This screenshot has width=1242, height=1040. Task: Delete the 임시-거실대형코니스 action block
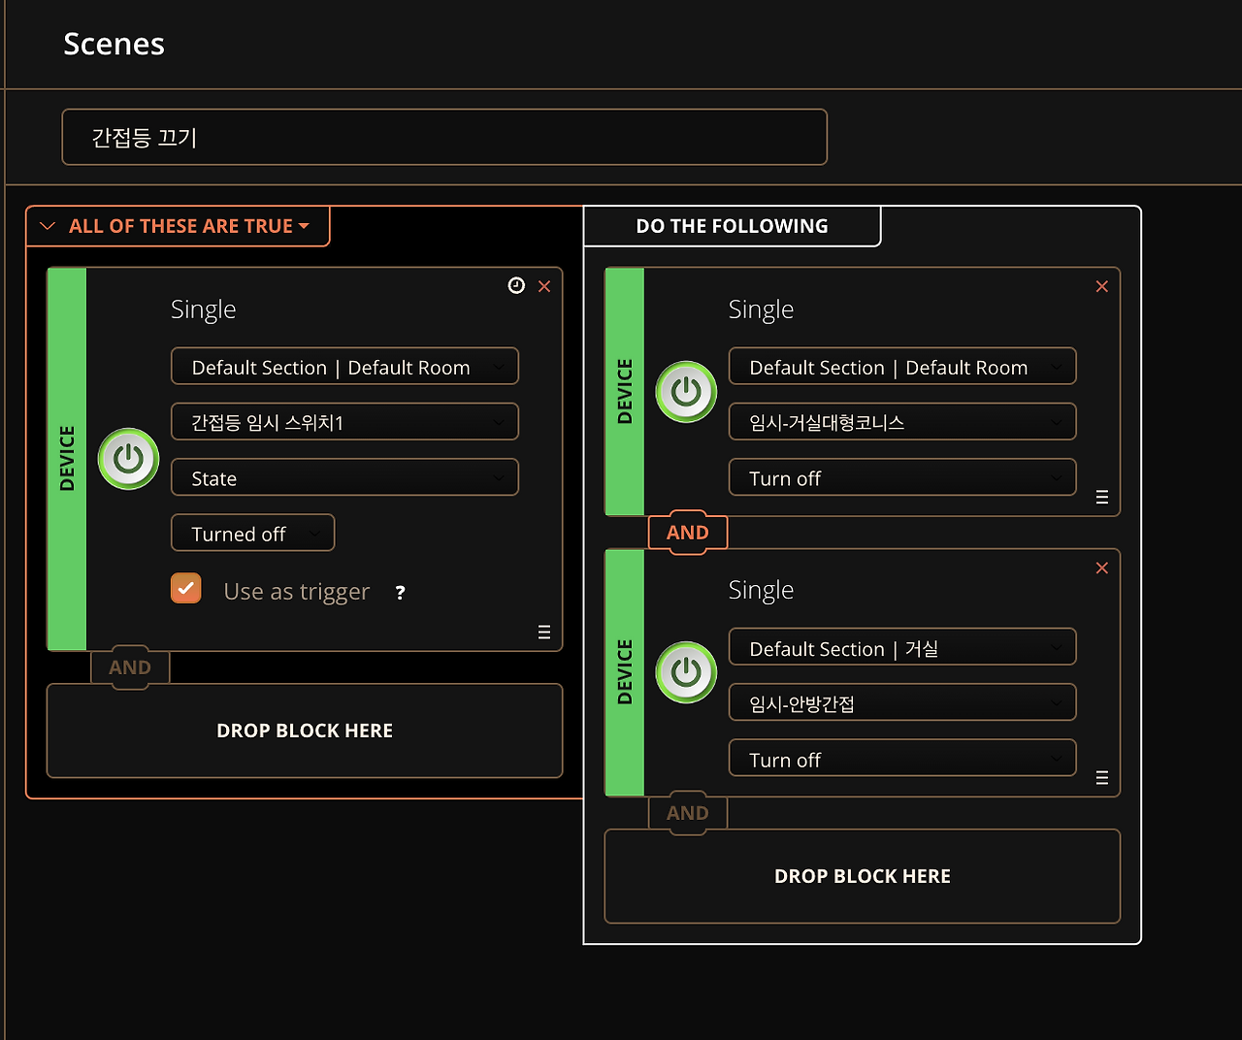1101,286
